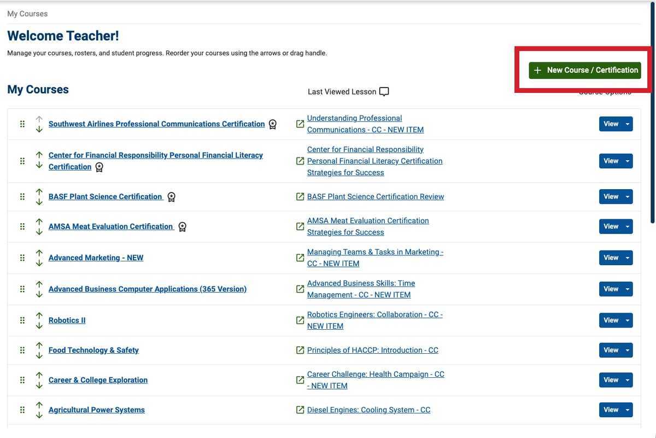Move BASF Plant Science Certification up

[x=39, y=192]
